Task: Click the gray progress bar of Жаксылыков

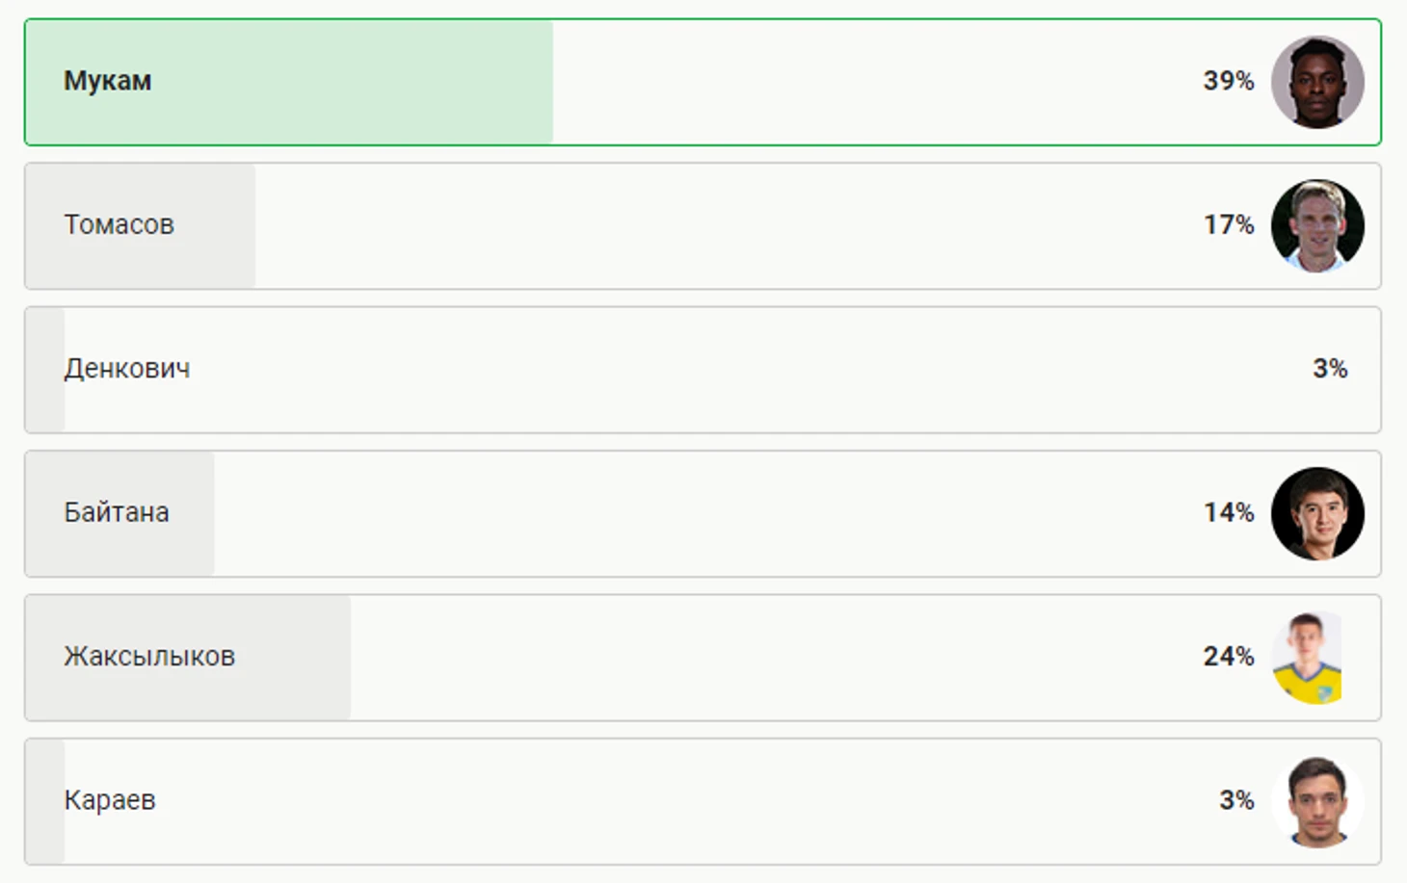Action: pyautogui.click(x=188, y=658)
